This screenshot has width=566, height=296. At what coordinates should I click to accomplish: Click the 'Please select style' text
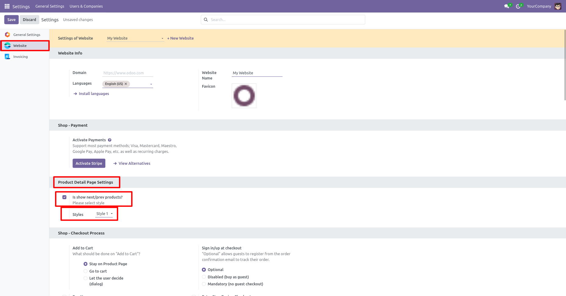click(x=88, y=203)
